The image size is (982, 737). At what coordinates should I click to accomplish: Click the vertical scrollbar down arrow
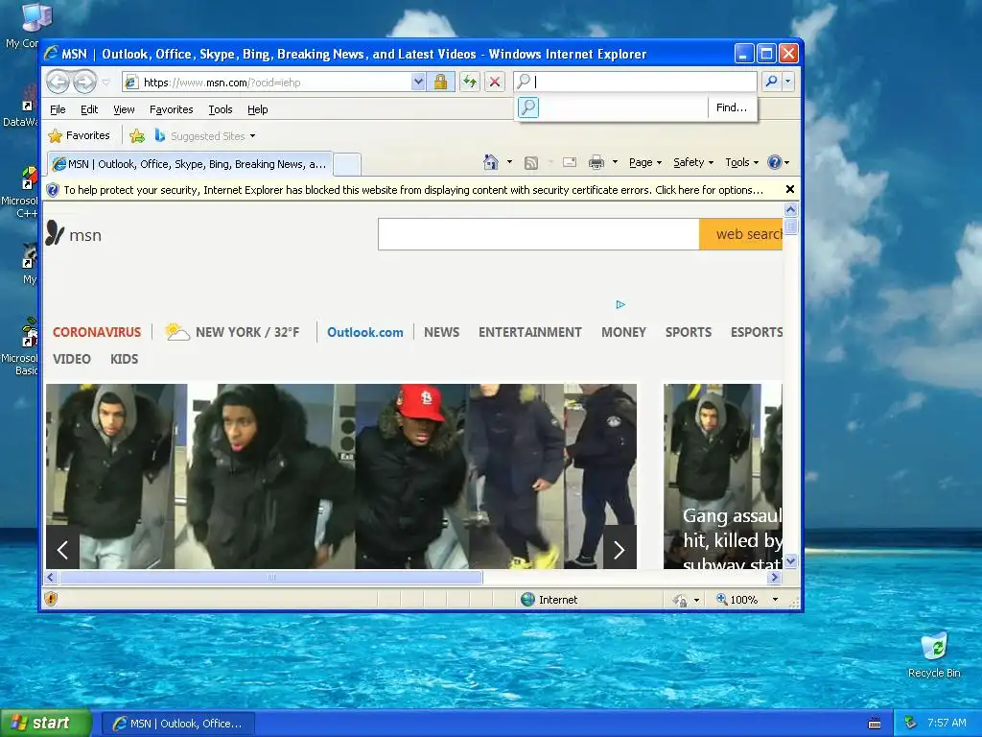point(790,560)
